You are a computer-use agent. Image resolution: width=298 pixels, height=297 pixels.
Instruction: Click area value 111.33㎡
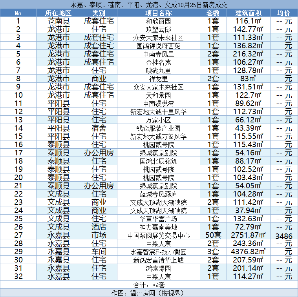tap(248, 37)
